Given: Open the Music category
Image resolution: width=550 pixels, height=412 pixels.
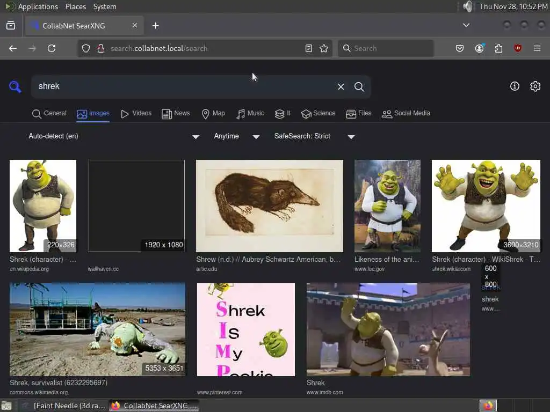Looking at the screenshot, I should [x=250, y=114].
